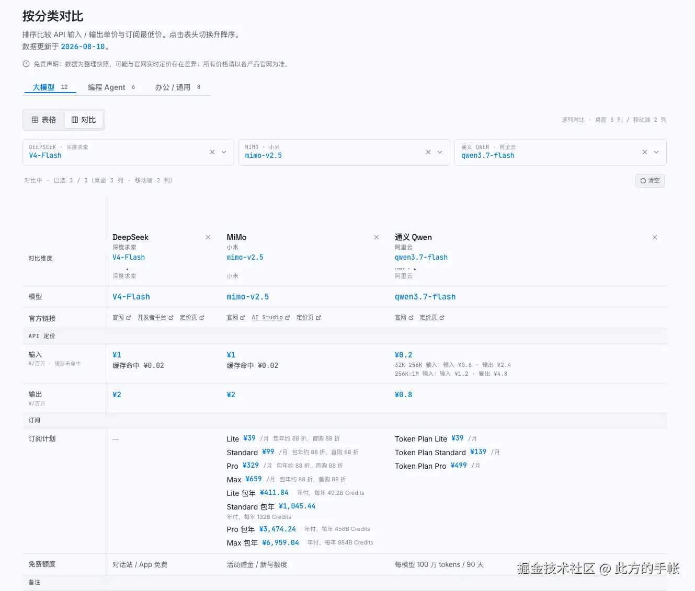
Task: Remove the 通义 Qwen comparison column
Action: [x=655, y=237]
